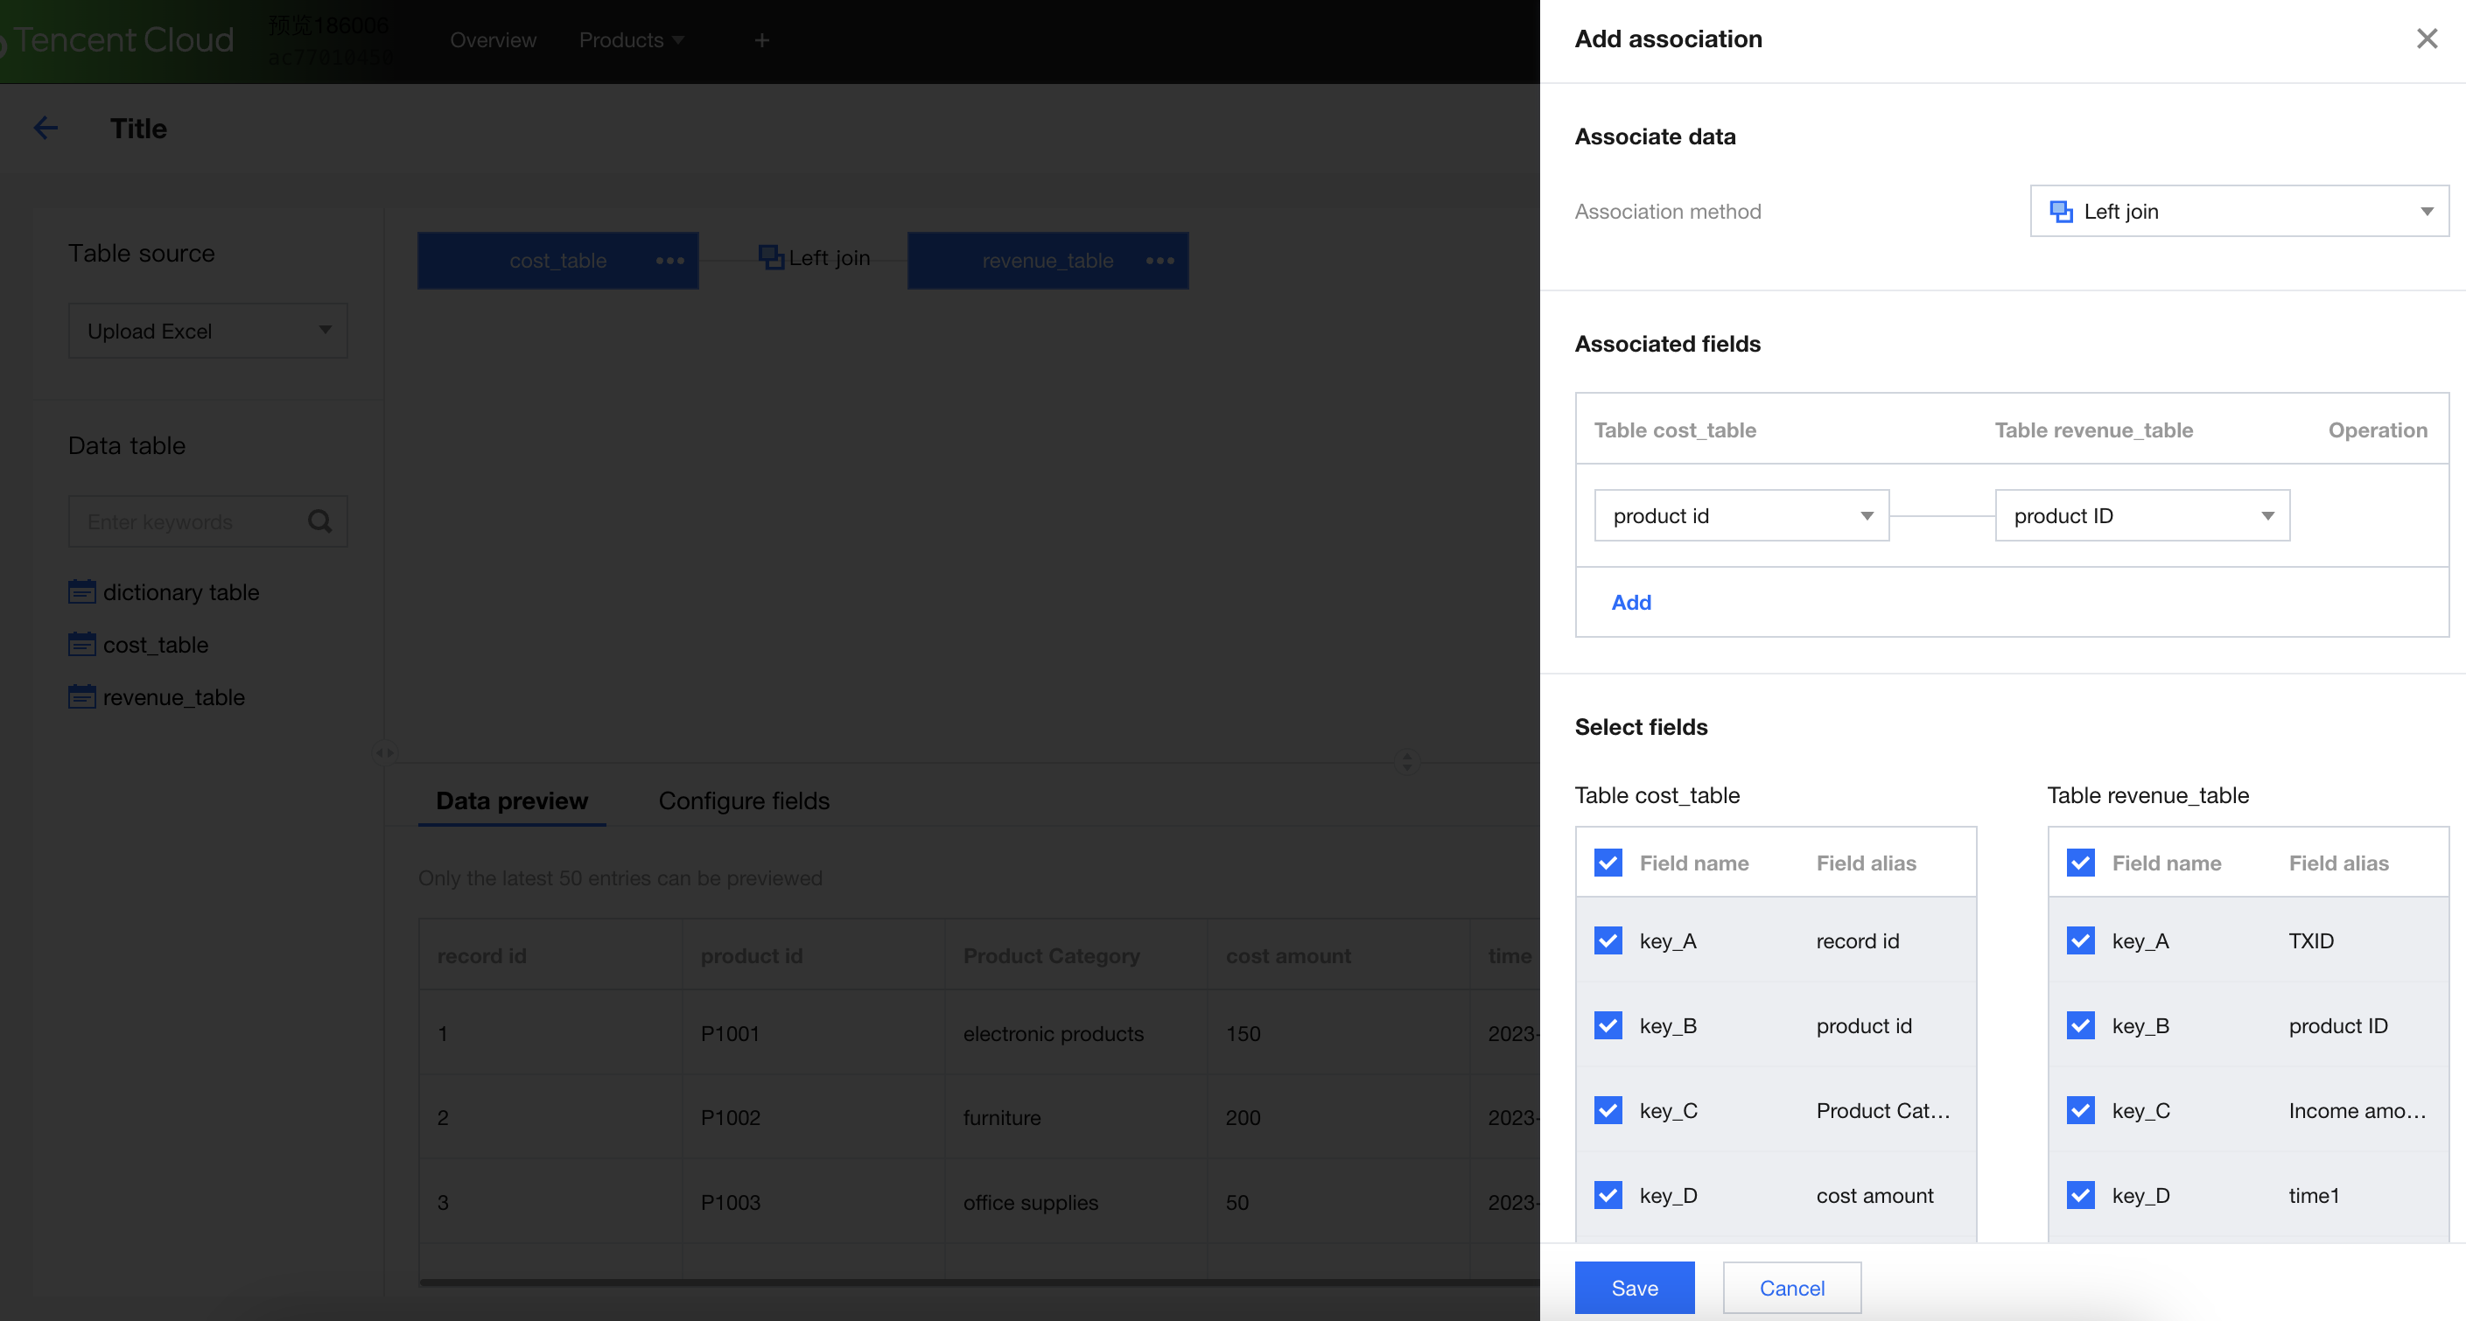Expand the cost_table product id dropdown

[x=1741, y=516]
